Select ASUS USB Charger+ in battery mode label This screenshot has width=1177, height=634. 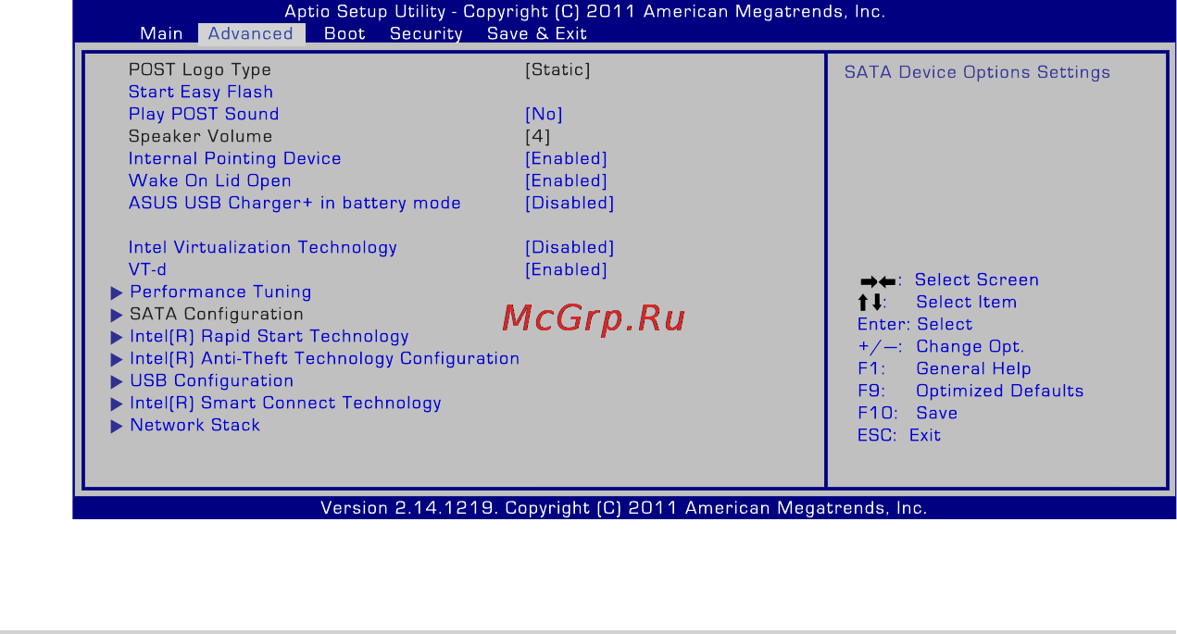pos(294,204)
